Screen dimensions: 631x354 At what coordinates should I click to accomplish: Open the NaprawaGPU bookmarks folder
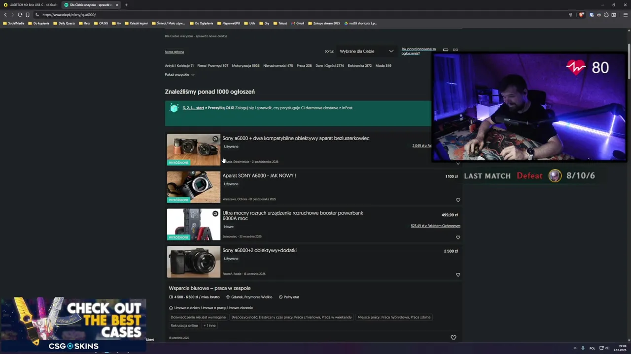coord(228,23)
